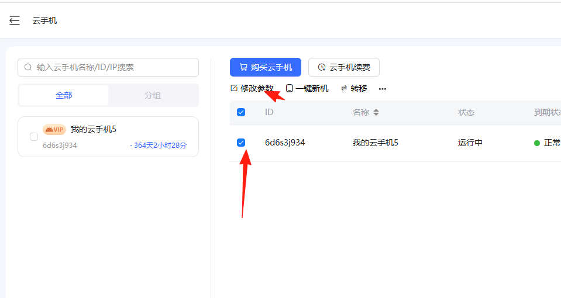
Task: Click the 运行中 status cell
Action: coord(470,143)
